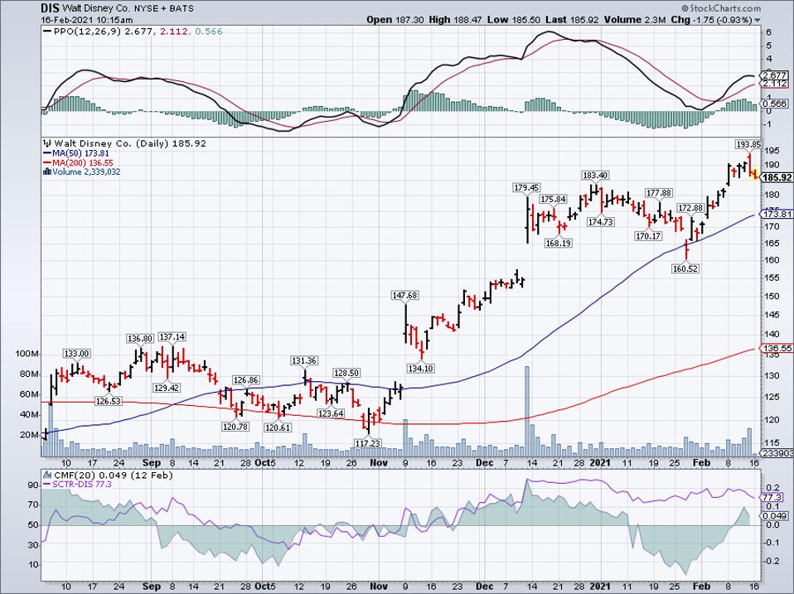Select the purple SCTR-DIS line swatch
Viewport: 794px width, 594px height.
click(x=47, y=485)
